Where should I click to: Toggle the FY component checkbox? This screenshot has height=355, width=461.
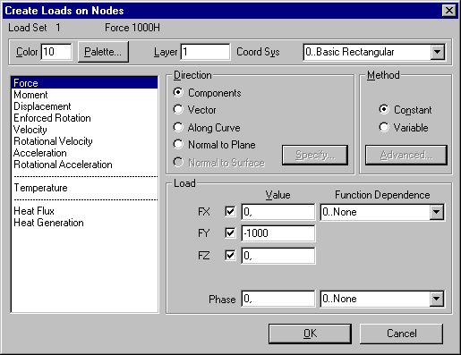[230, 232]
